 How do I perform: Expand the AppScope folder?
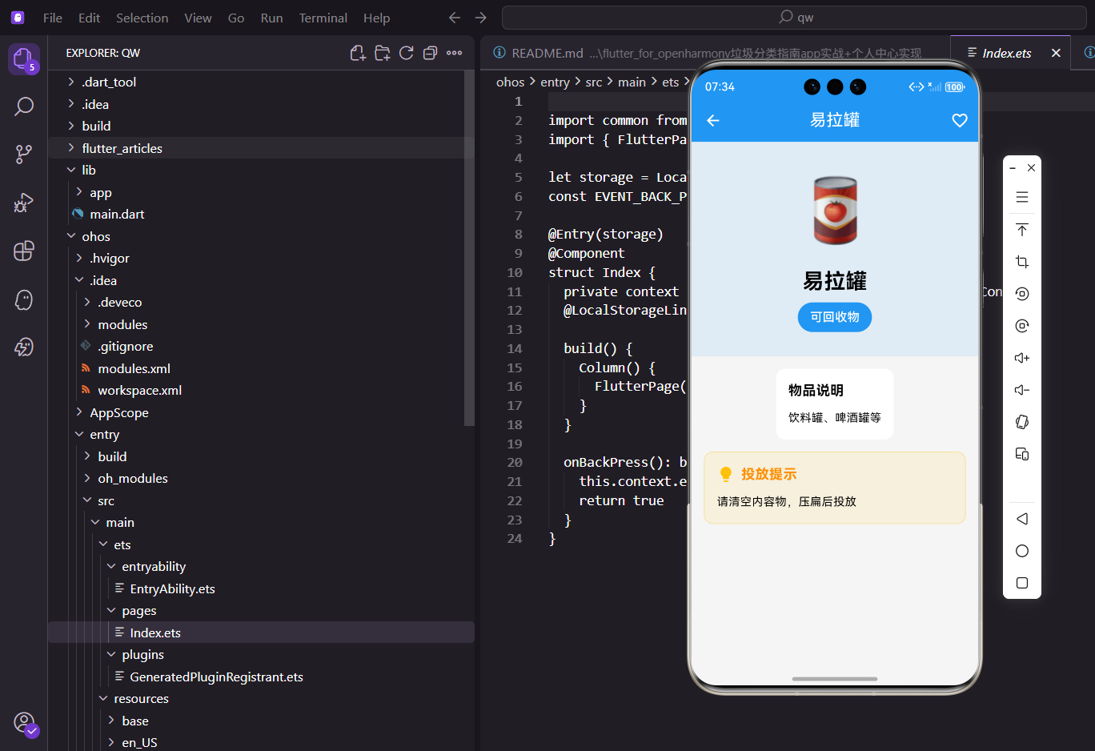pyautogui.click(x=79, y=412)
